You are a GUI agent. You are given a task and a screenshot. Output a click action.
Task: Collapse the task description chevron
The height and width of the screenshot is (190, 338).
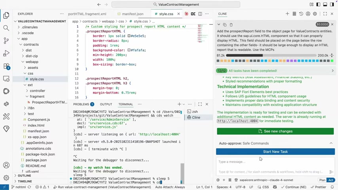tap(219, 25)
